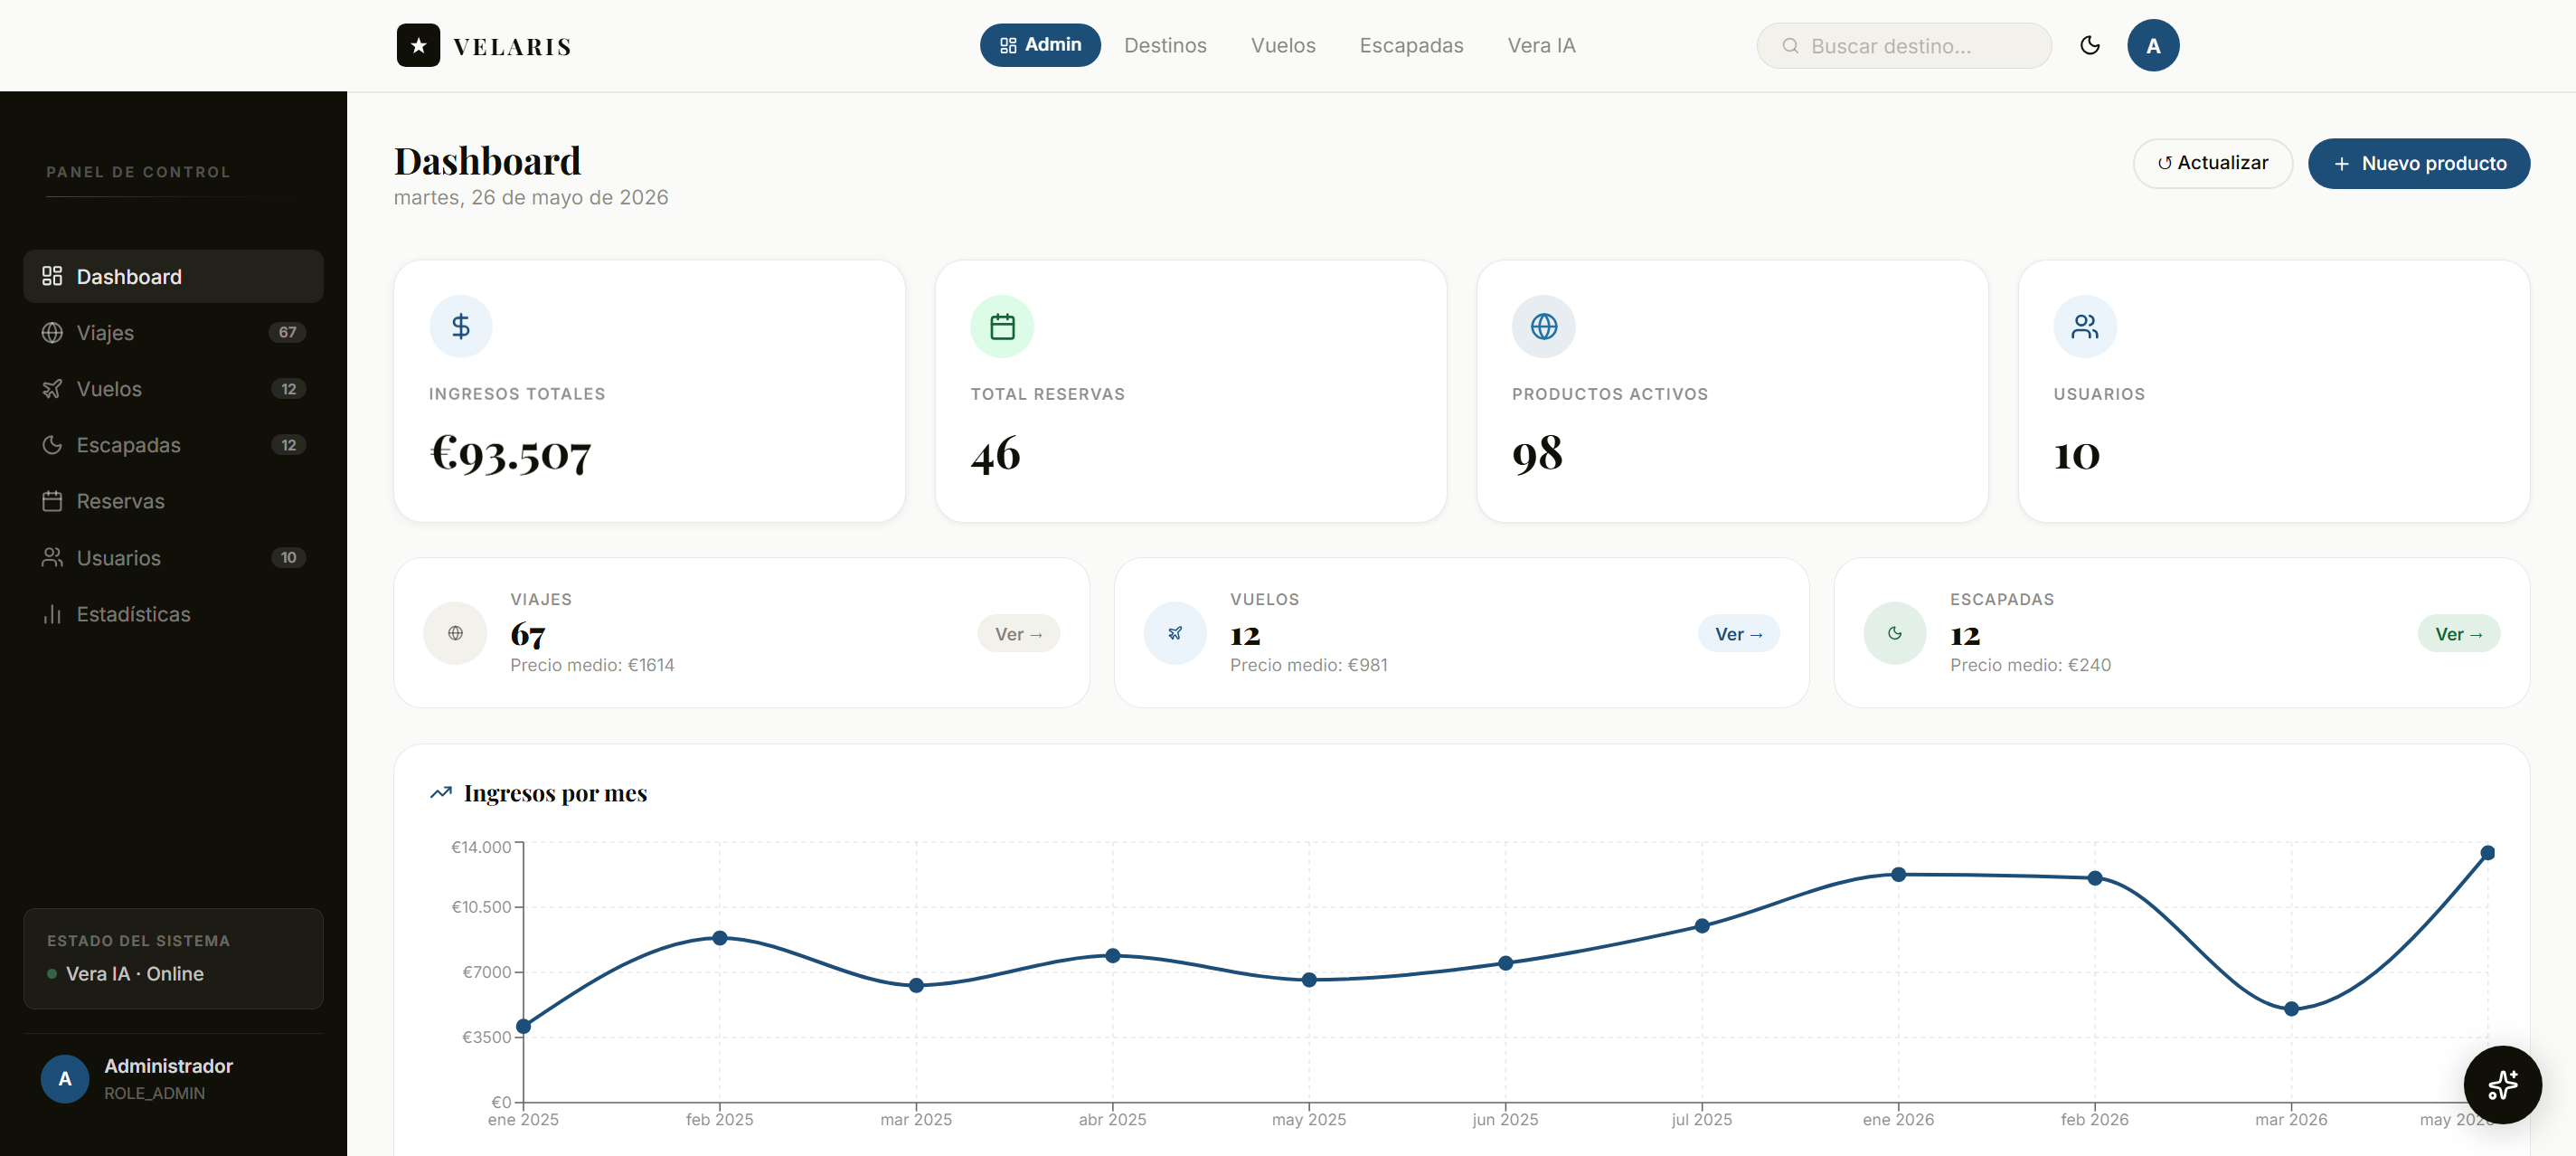The image size is (2576, 1156).
Task: Click the trend icon beside Ingresos por mes
Action: coord(441,793)
